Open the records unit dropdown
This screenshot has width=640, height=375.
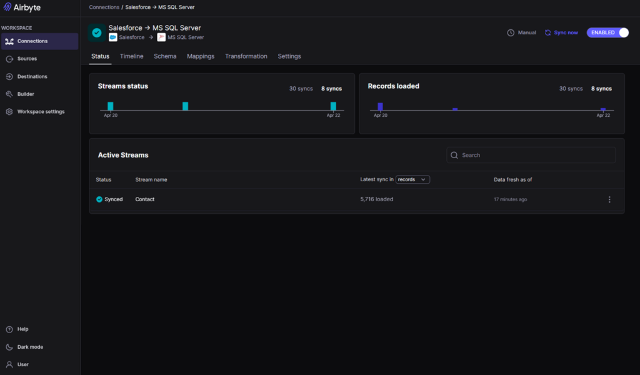click(x=413, y=179)
